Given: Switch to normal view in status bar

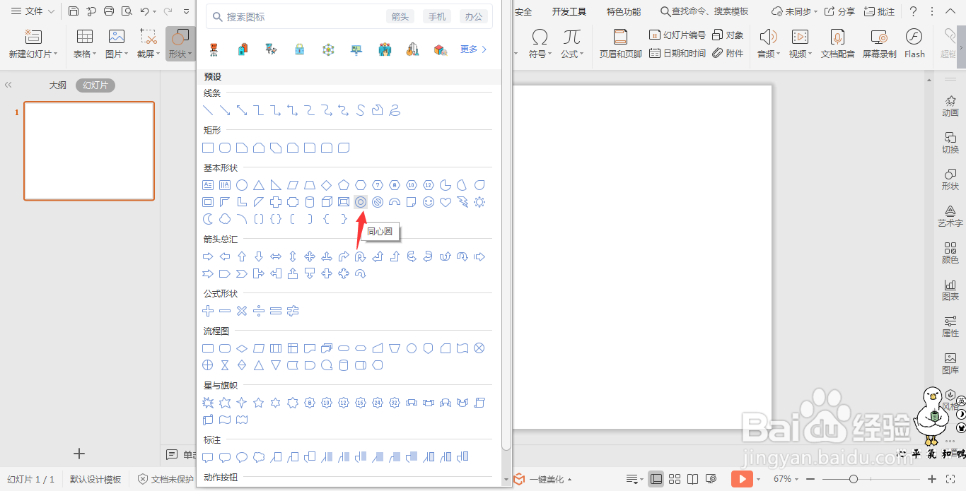Looking at the screenshot, I should click(656, 479).
